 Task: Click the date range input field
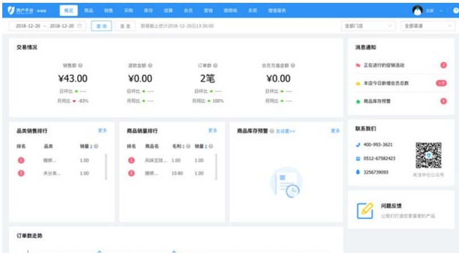pos(47,26)
